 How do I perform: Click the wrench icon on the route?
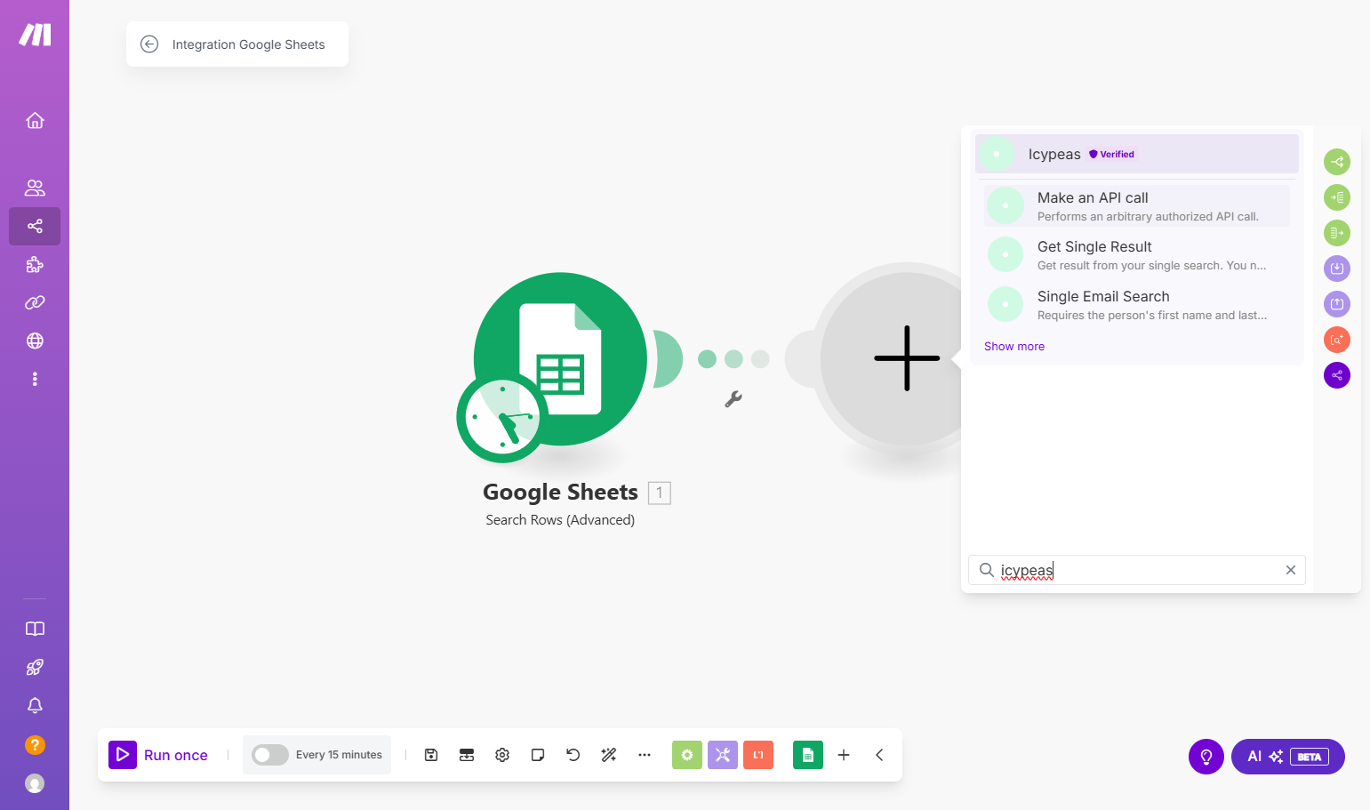pos(733,399)
